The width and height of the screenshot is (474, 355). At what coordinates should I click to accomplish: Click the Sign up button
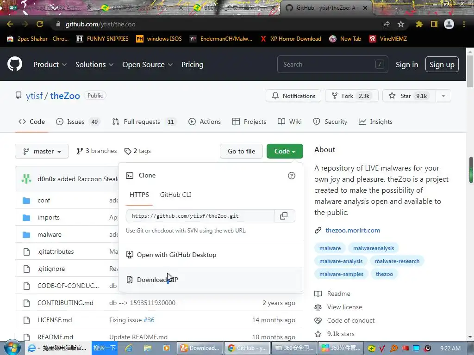click(x=442, y=64)
